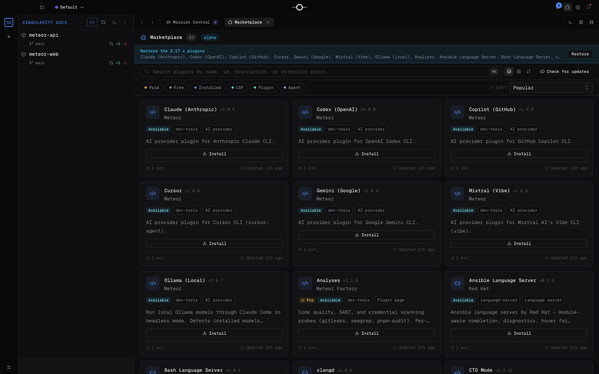Add a new workspace with plus icon
This screenshot has width=599, height=374.
coord(9,37)
